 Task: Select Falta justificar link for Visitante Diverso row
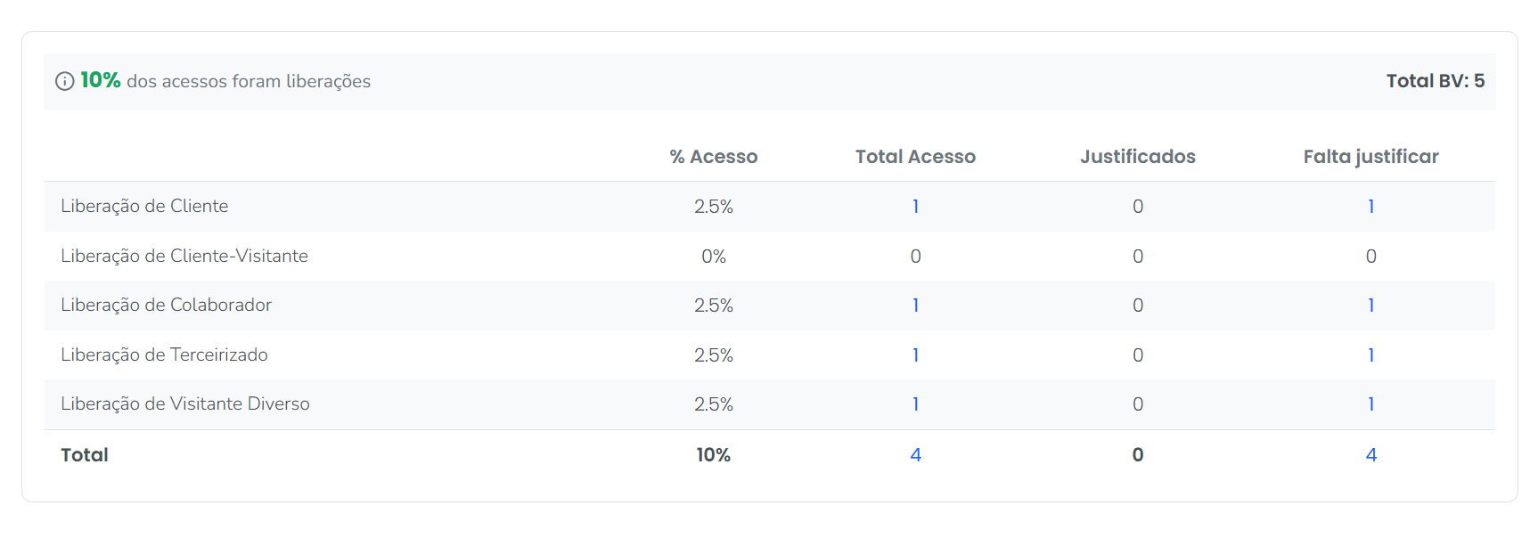(1370, 404)
